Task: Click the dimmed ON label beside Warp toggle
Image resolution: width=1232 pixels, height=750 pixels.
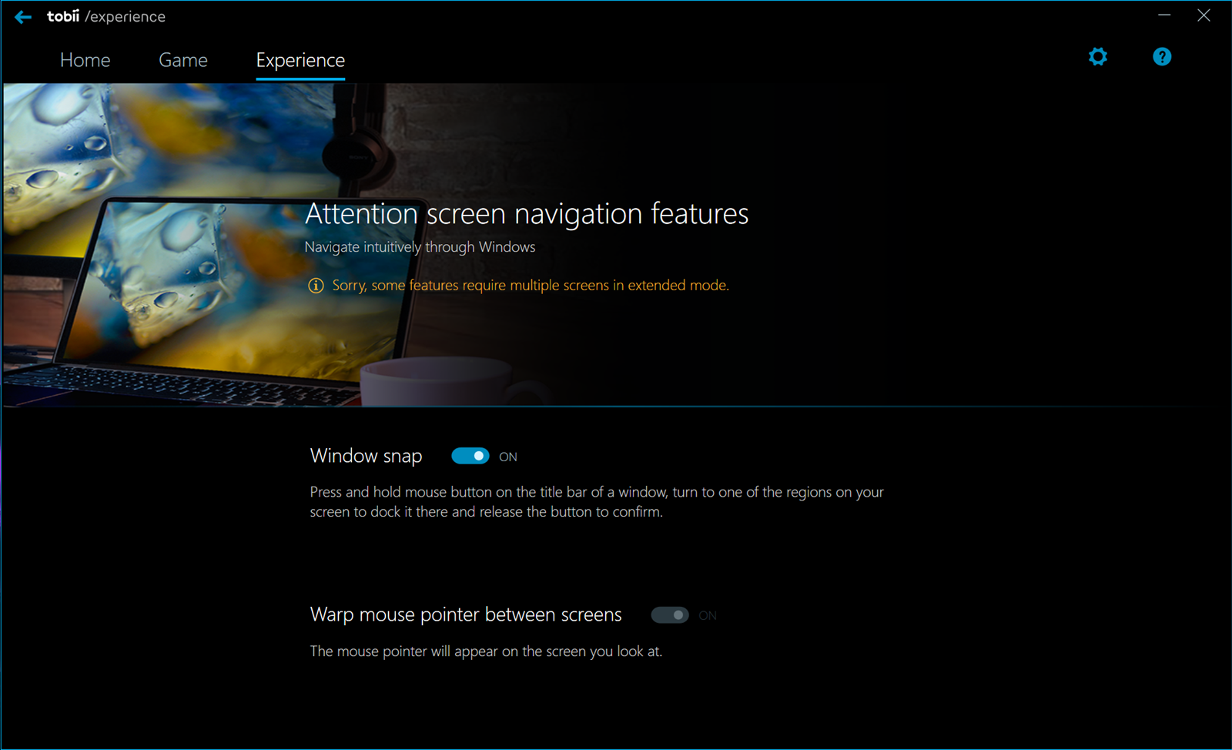Action: coord(708,616)
